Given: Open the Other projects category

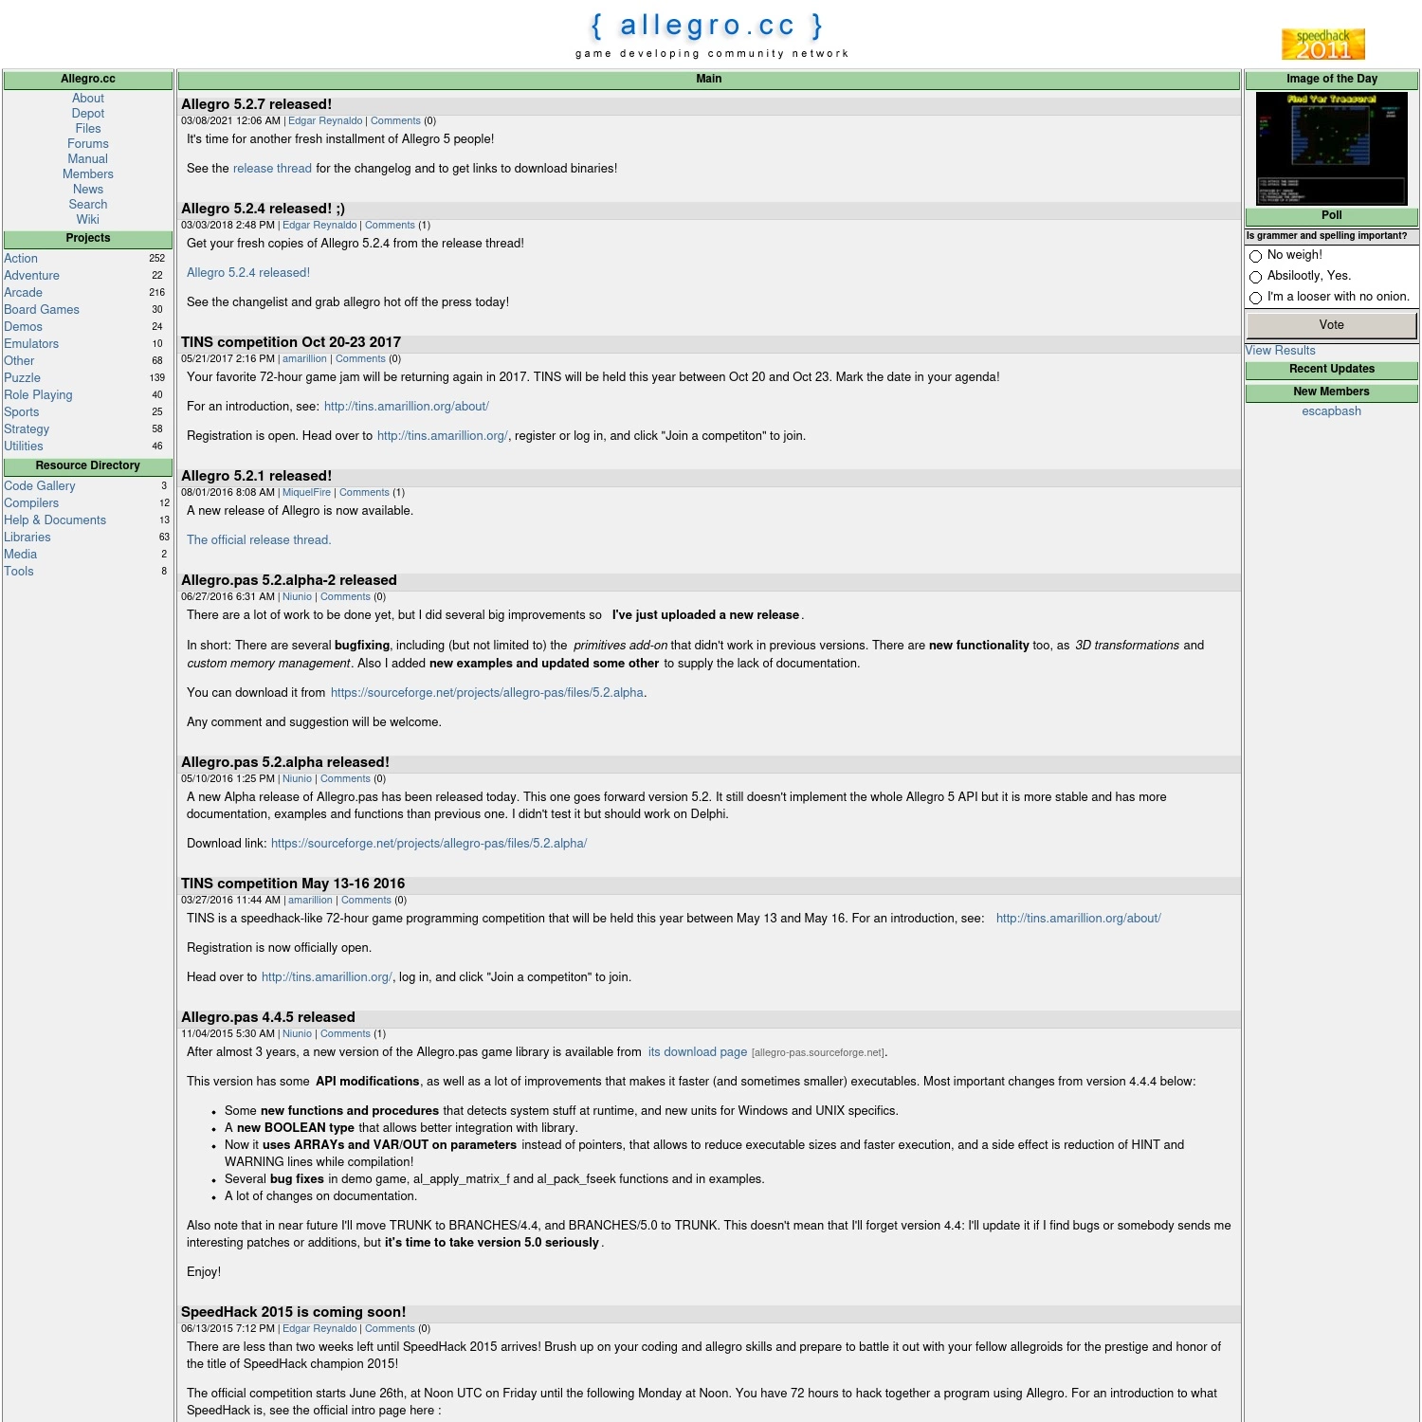Looking at the screenshot, I should [x=19, y=361].
